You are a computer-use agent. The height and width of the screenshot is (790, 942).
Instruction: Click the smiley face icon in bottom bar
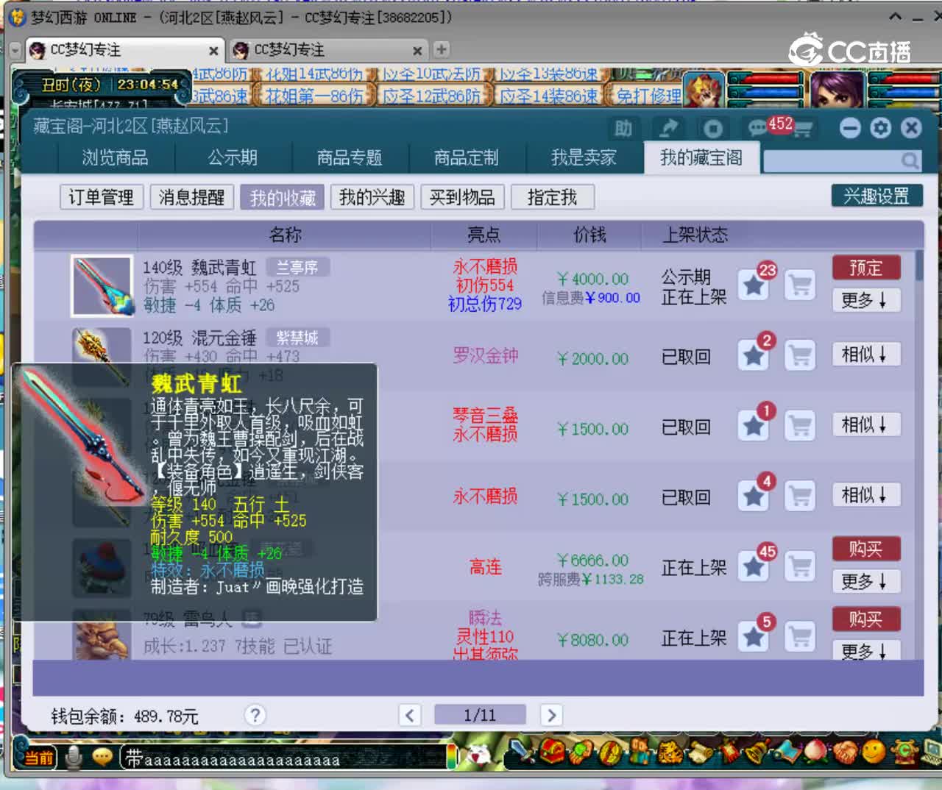[874, 752]
